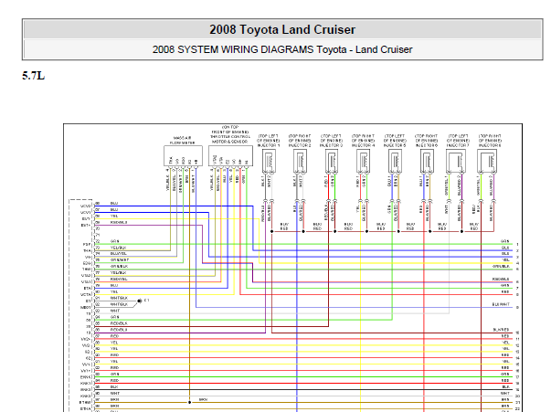Click the "GRN/YEL" wire label under Injector 7
Image resolution: width=551 pixels, height=412 pixels.
coord(446,185)
